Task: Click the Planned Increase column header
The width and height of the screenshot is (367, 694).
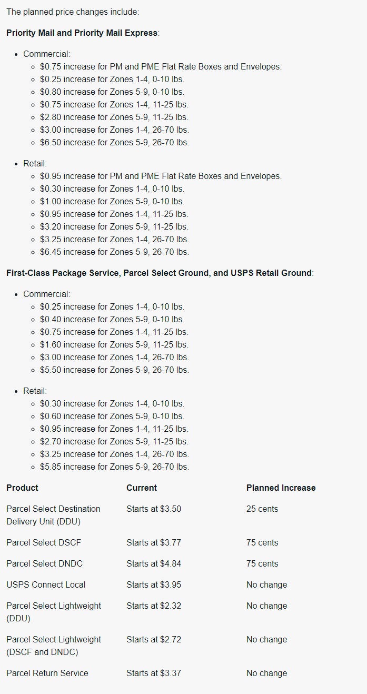Action: click(281, 488)
